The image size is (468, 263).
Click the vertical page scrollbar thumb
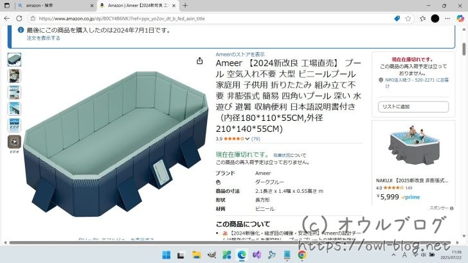pyautogui.click(x=464, y=50)
